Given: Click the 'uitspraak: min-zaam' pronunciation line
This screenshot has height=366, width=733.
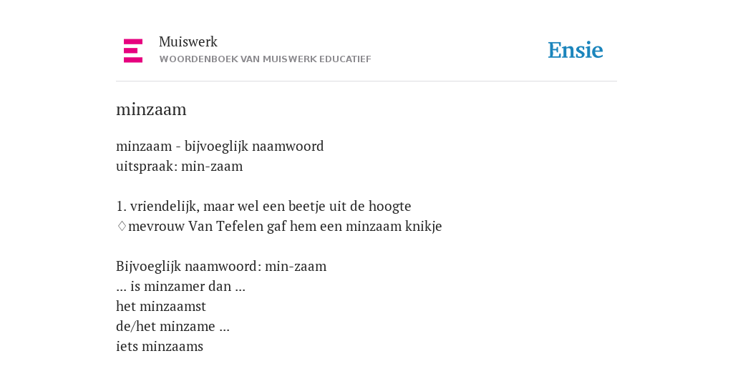Looking at the screenshot, I should (180, 167).
